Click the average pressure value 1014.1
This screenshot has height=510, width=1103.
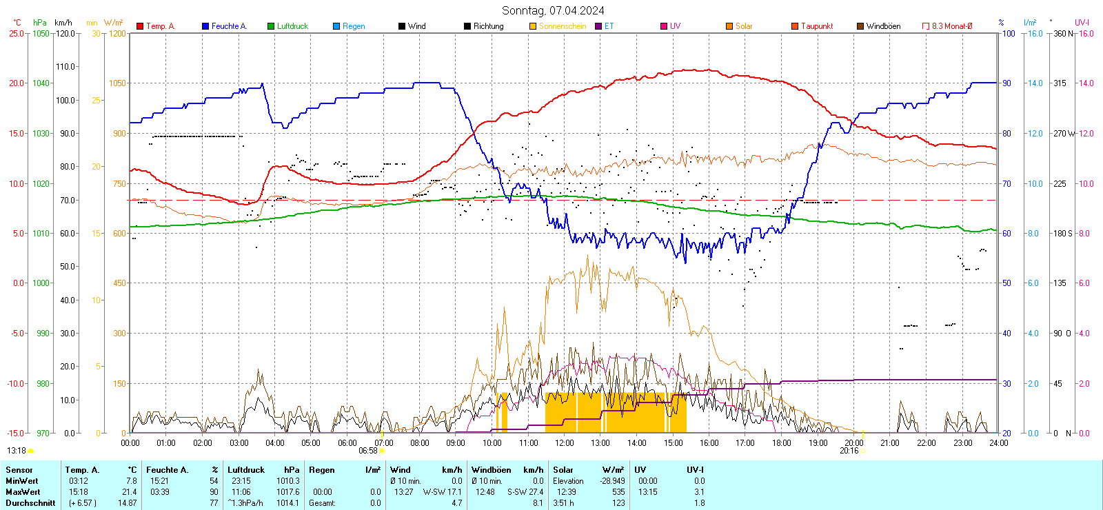[288, 503]
